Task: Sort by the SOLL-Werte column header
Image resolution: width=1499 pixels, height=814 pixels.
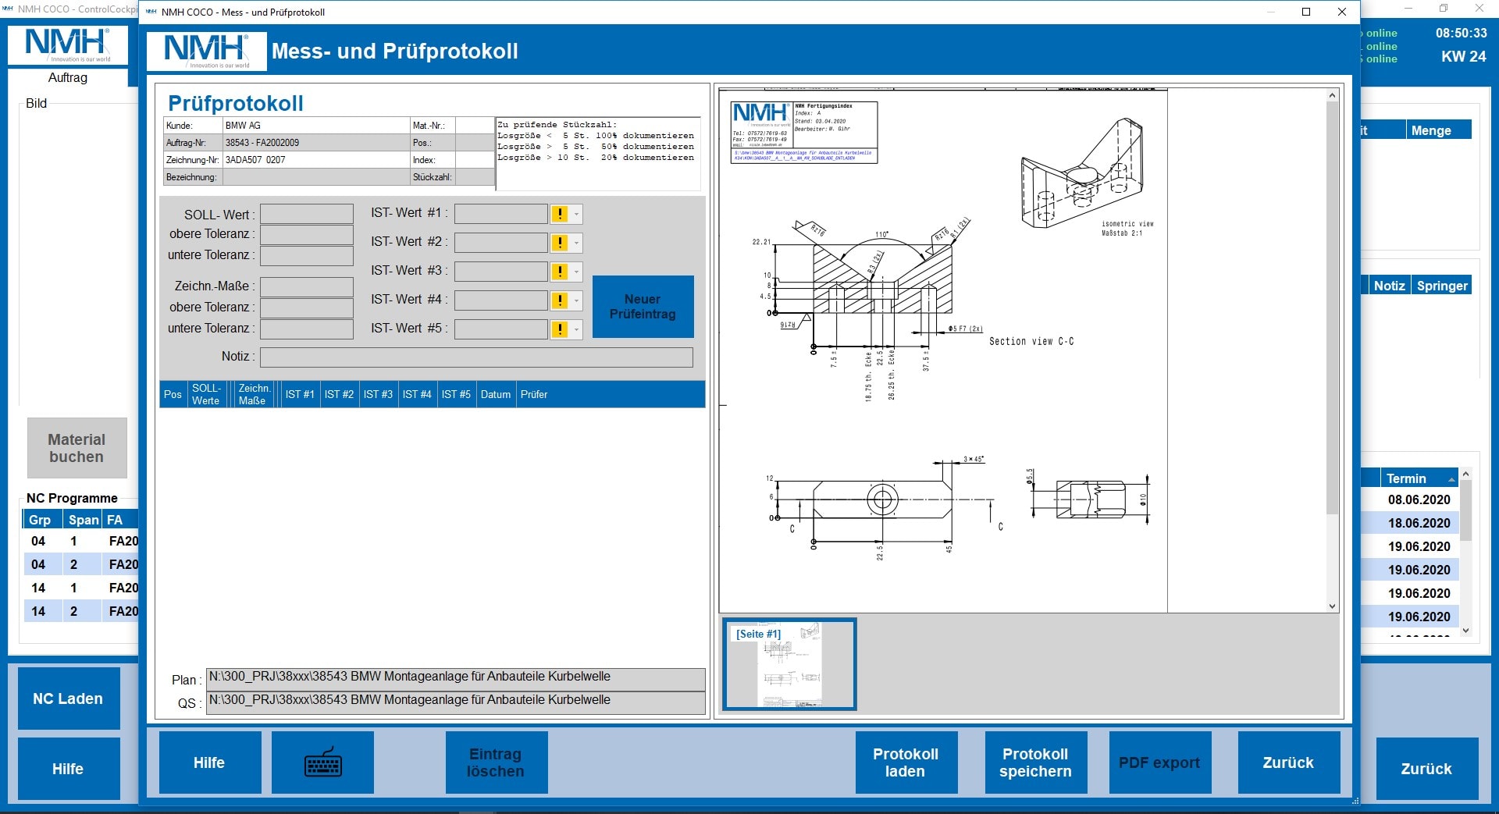Action: pyautogui.click(x=206, y=394)
